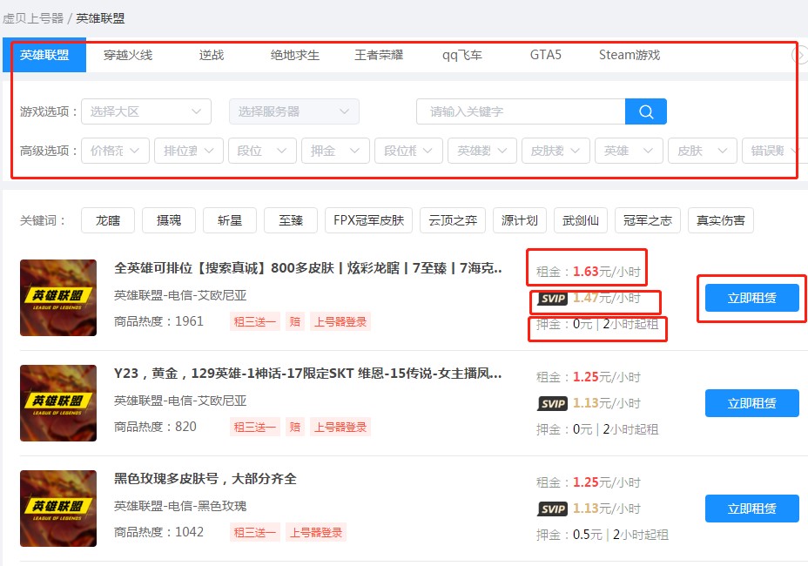Open the 英雄数 filter dropdown

click(x=482, y=151)
